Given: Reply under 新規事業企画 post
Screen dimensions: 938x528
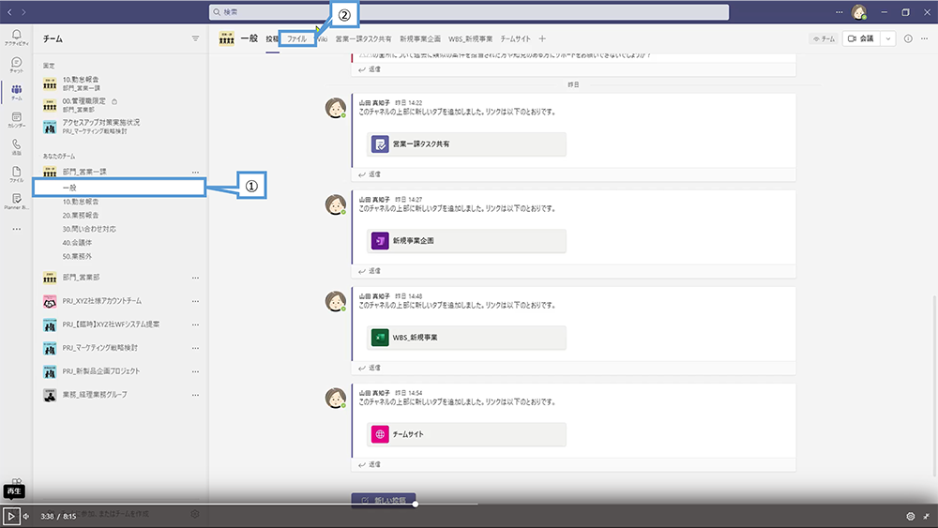Looking at the screenshot, I should click(x=370, y=271).
